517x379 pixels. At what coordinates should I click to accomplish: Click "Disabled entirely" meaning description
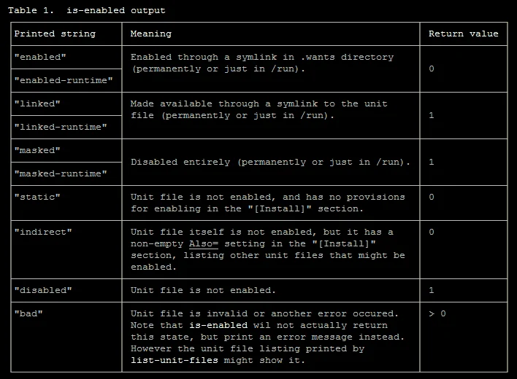[270, 162]
